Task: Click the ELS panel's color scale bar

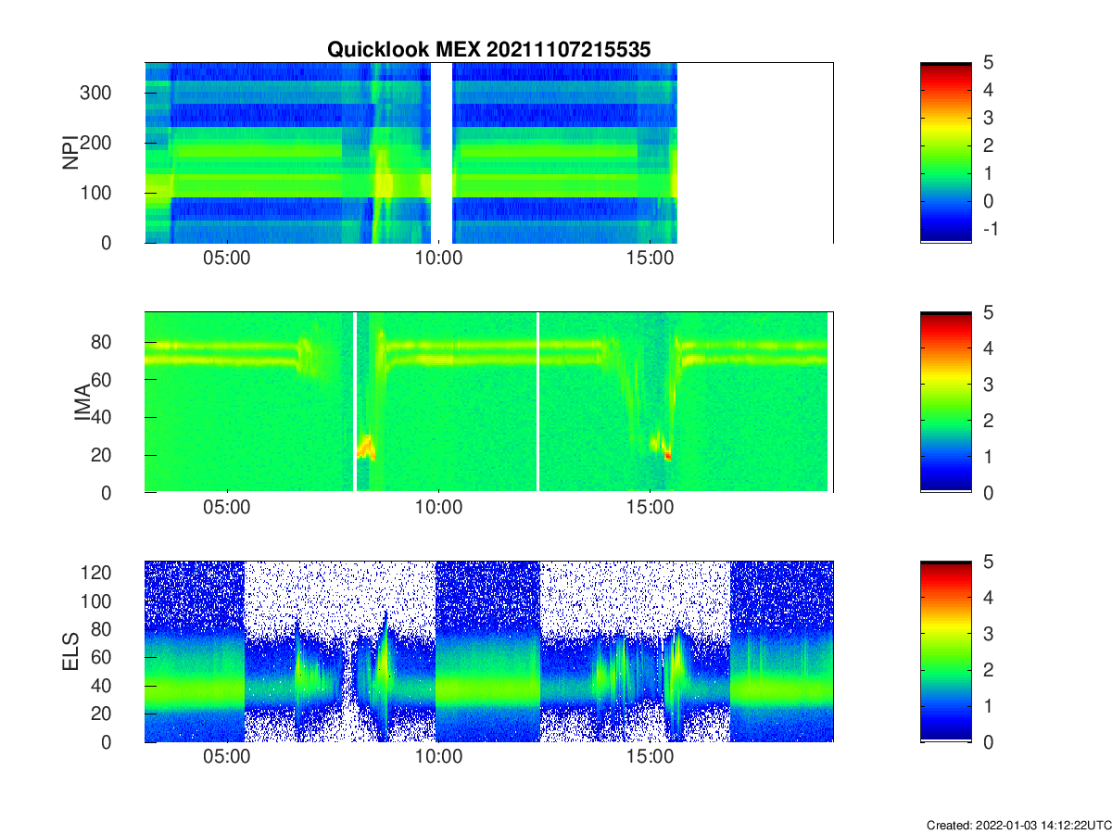Action: (946, 651)
